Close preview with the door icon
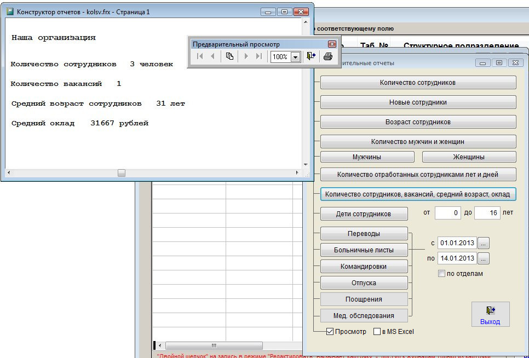This screenshot has width=529, height=358. [311, 56]
